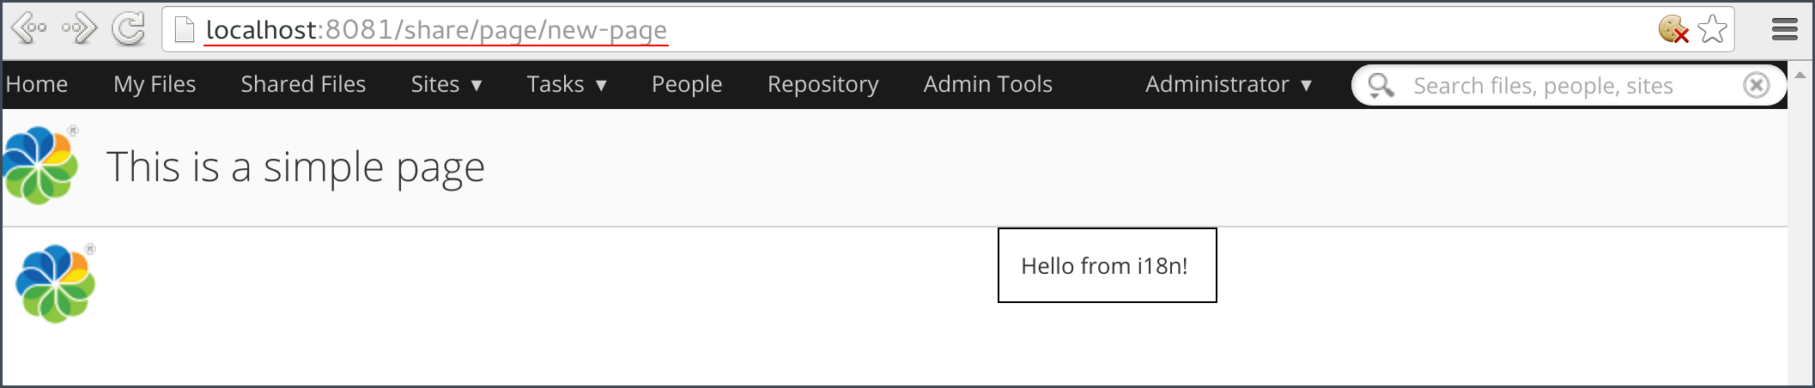Open Admin Tools
The height and width of the screenshot is (388, 1815).
tap(987, 84)
